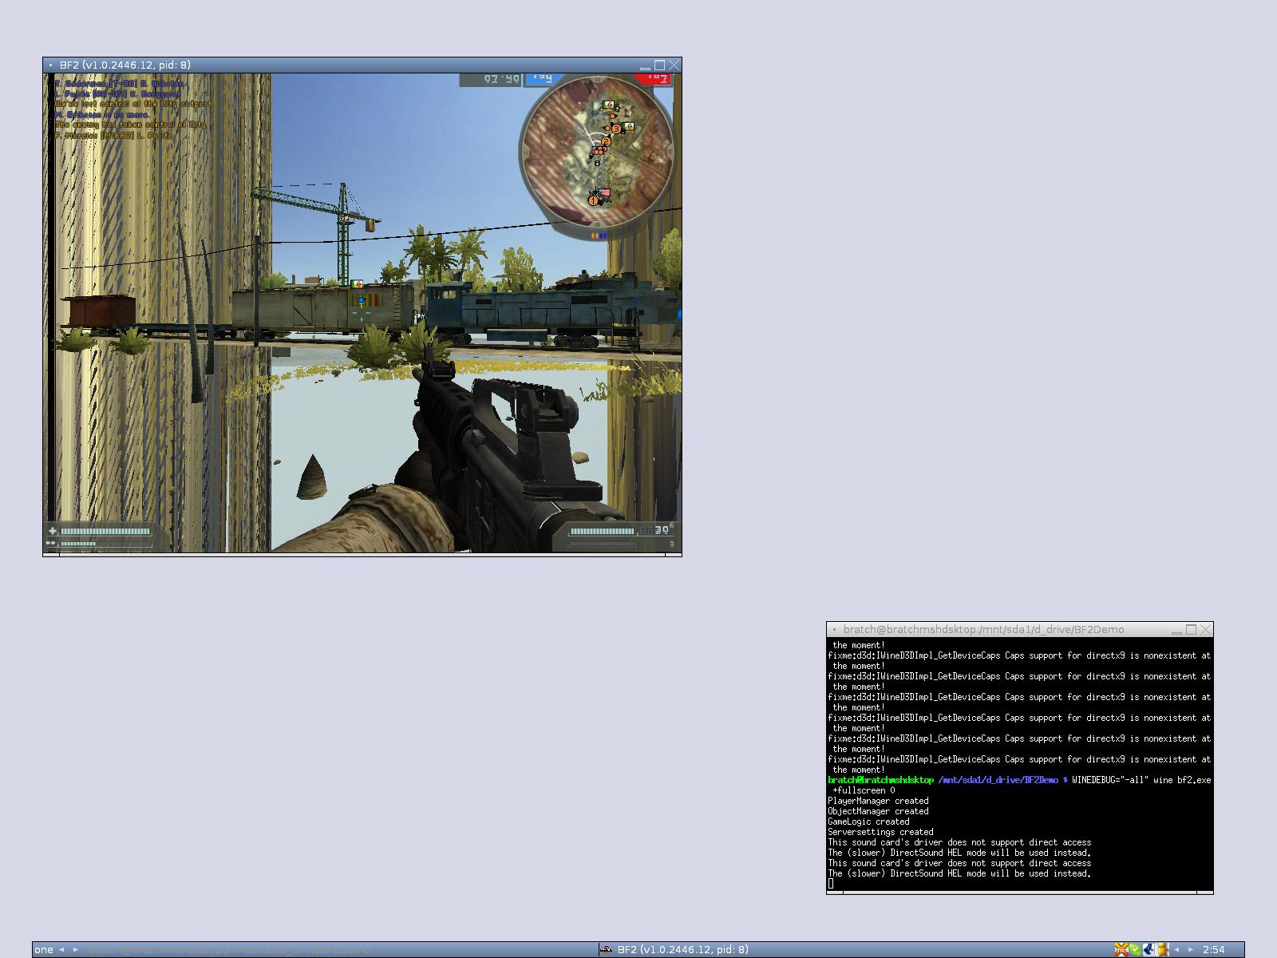Click the left arrow beside the clock
The height and width of the screenshot is (958, 1277).
pos(1176,949)
